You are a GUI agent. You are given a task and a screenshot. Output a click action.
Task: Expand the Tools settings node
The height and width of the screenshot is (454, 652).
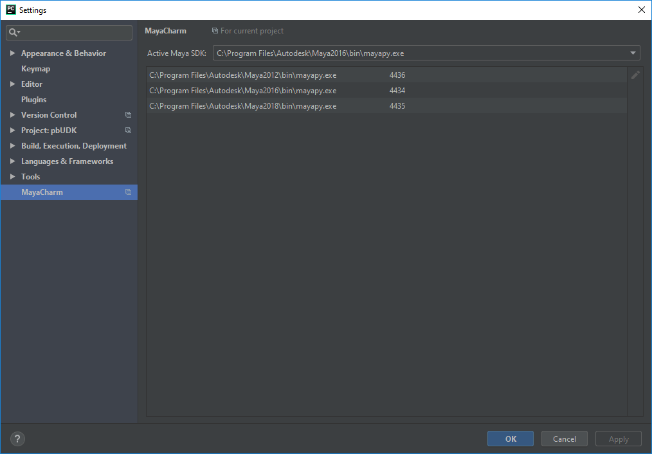tap(12, 177)
